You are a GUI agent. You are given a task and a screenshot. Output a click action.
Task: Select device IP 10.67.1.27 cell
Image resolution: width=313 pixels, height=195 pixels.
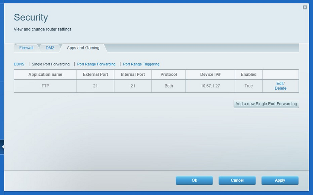(x=210, y=86)
